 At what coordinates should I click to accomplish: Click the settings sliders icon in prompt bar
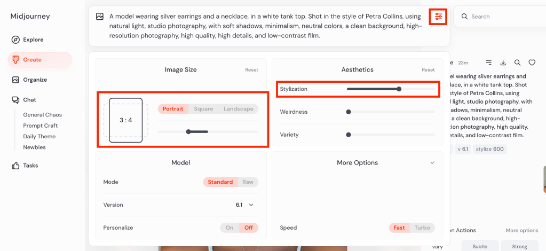[438, 17]
